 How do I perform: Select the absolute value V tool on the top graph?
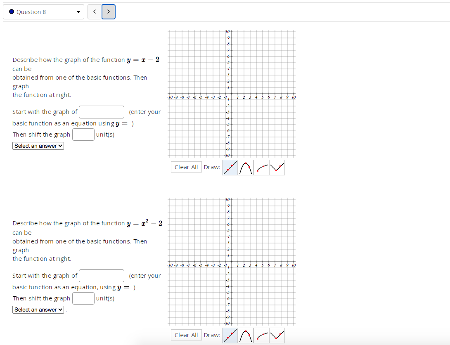pyautogui.click(x=277, y=167)
